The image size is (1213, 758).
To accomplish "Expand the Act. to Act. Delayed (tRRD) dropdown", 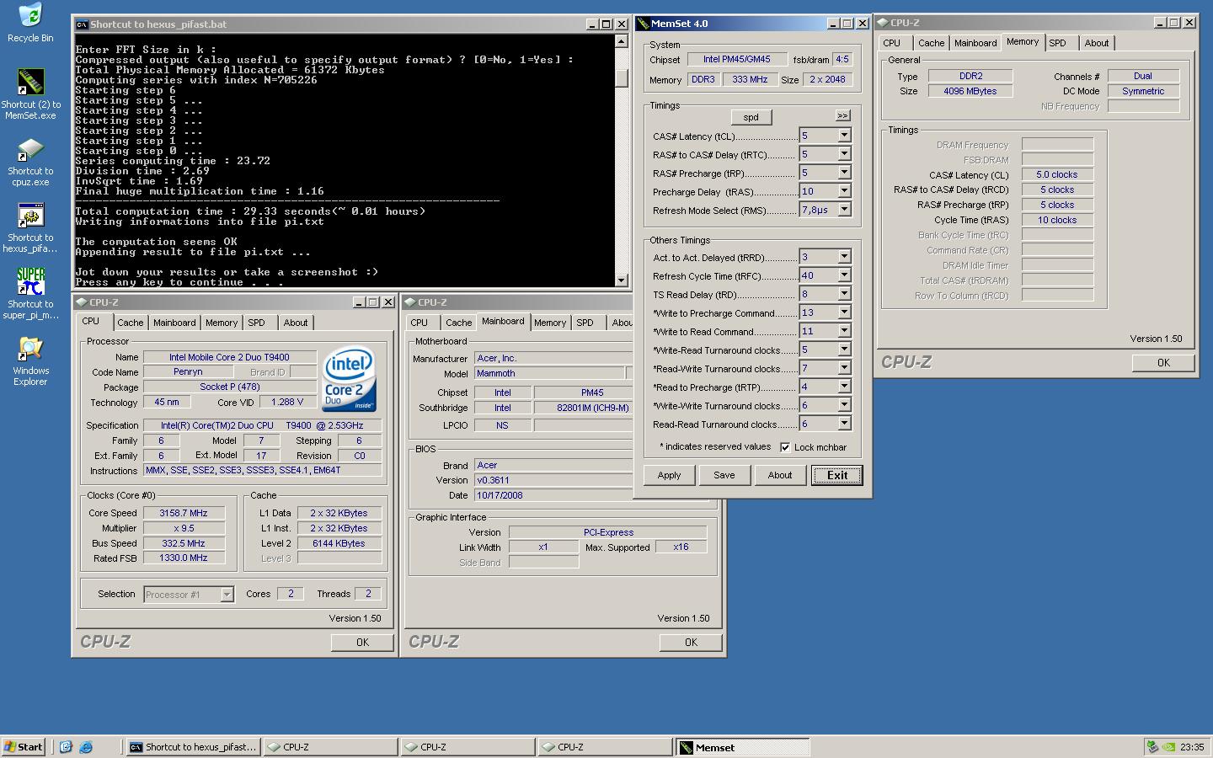I will (x=843, y=257).
